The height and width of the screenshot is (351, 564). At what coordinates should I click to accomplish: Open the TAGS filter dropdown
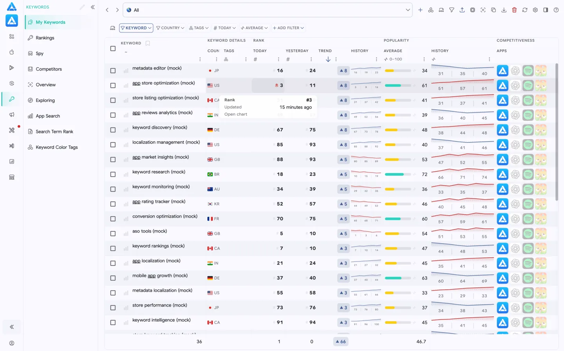click(199, 28)
